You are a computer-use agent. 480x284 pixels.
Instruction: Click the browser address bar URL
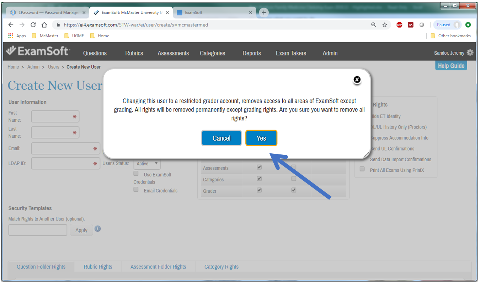click(x=136, y=25)
